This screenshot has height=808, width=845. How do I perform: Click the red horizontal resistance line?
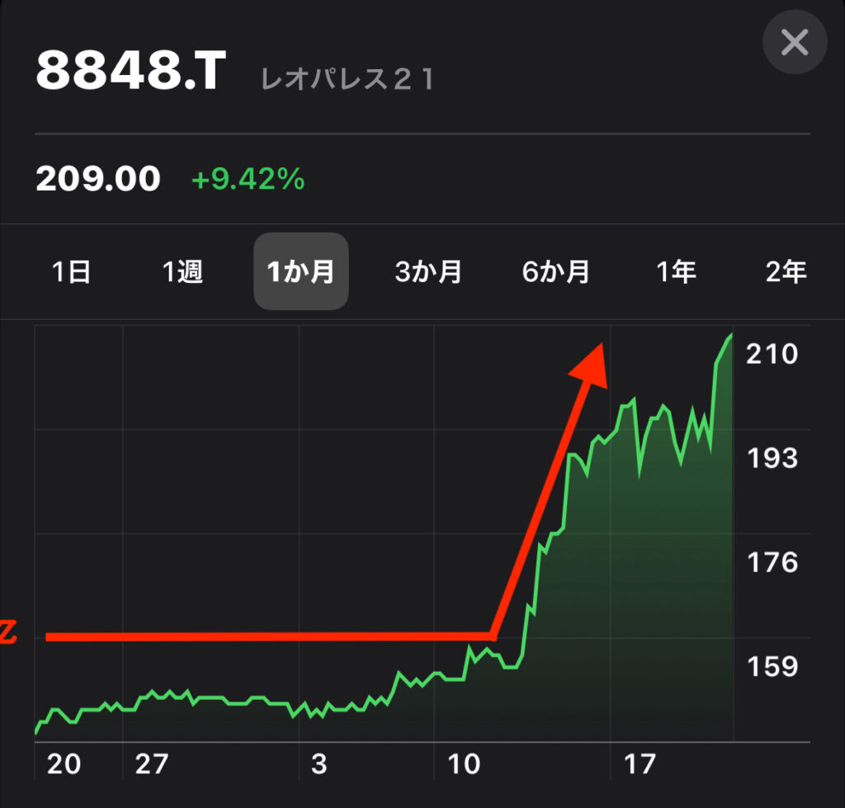264,637
